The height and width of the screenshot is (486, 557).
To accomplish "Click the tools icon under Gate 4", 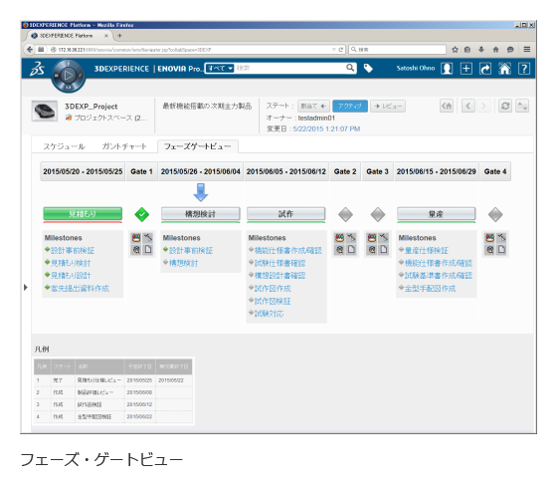I will [501, 238].
